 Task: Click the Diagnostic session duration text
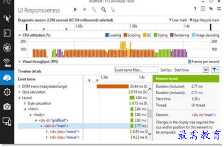[65, 20]
